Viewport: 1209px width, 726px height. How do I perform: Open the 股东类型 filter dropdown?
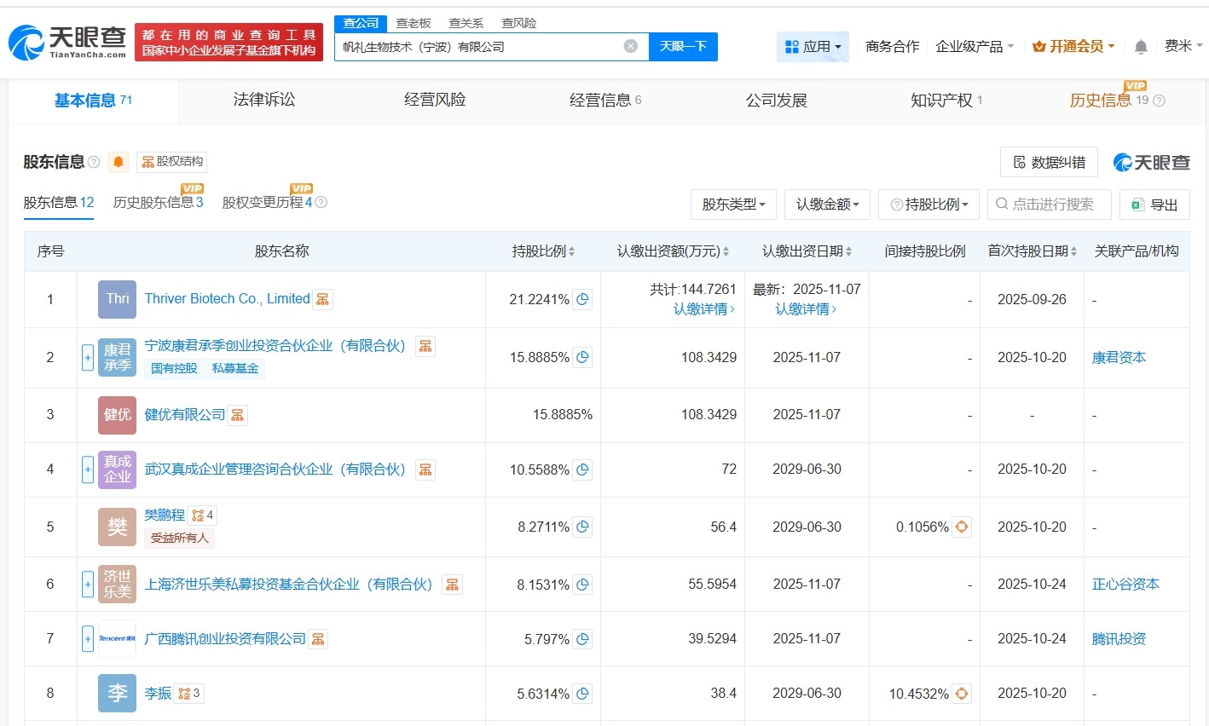coord(733,204)
